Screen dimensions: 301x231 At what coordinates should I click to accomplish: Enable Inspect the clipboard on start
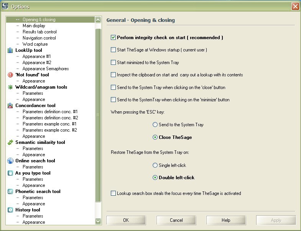pos(113,74)
